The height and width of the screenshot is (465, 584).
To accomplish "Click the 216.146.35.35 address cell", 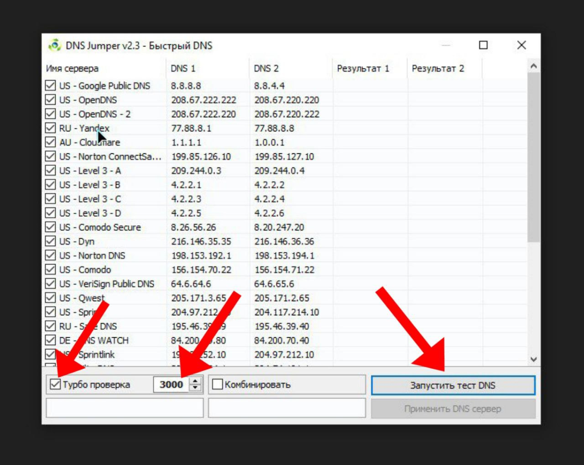I will (201, 241).
